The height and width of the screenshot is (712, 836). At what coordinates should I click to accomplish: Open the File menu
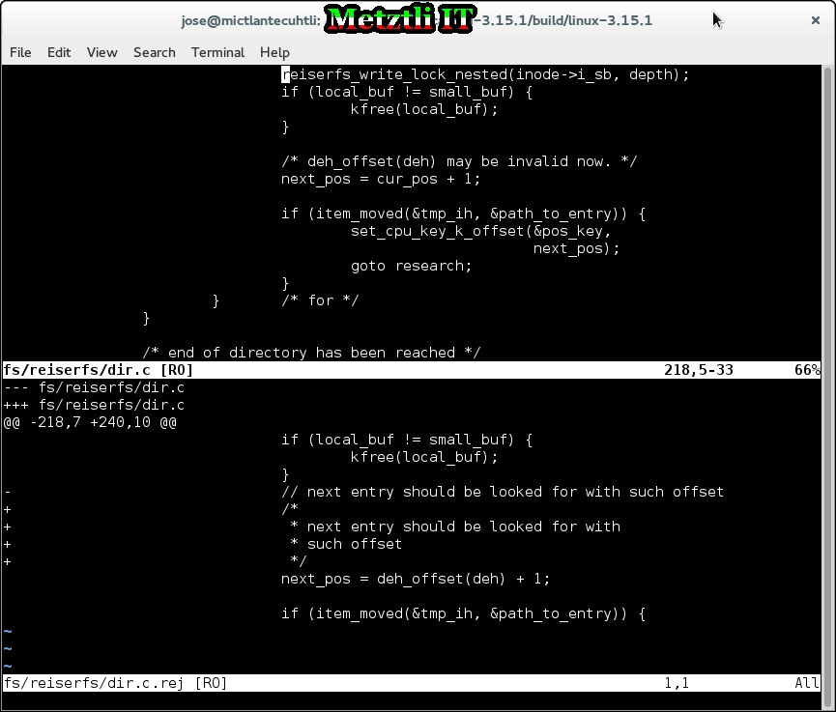[x=20, y=52]
